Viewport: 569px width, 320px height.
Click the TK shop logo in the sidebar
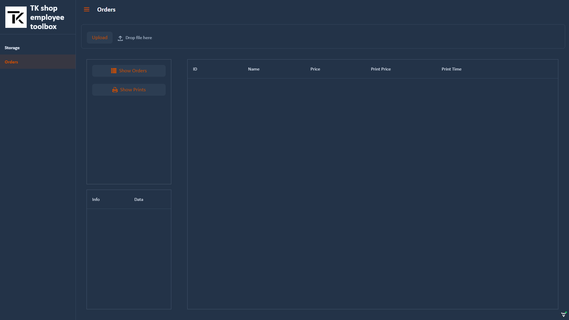pos(16,17)
